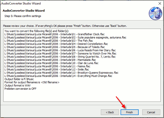Screen dimensions: 164x118
Task: Click "You want to convert the following" header line
Action: [x=37, y=31]
